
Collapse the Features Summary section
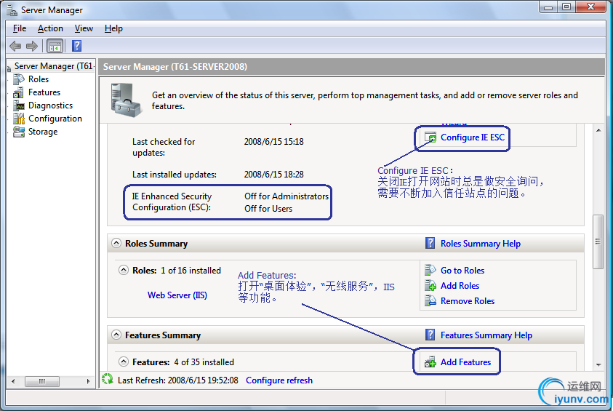116,335
